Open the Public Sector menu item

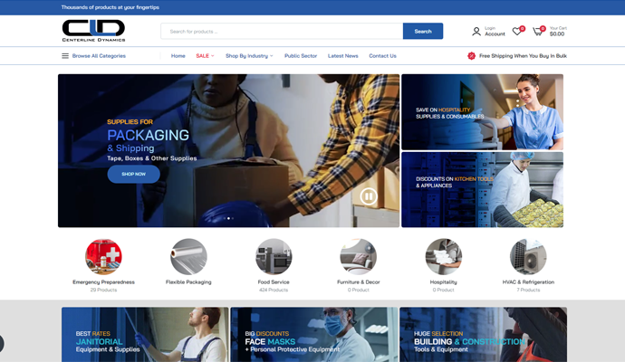coord(301,56)
